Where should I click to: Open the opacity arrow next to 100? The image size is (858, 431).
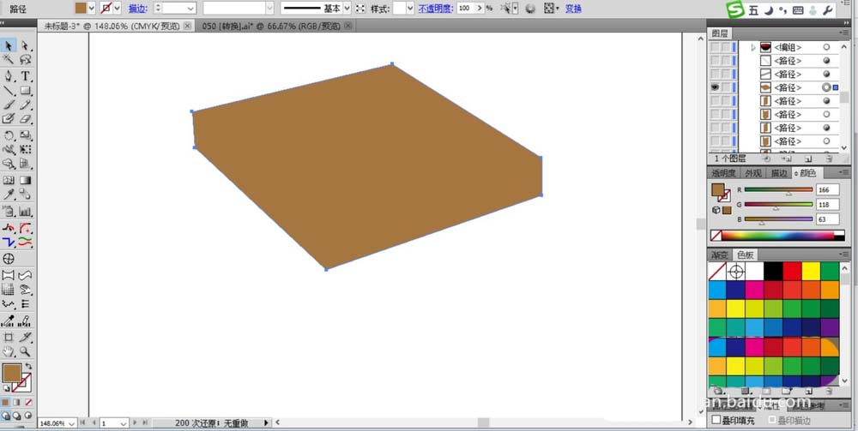[x=480, y=9]
